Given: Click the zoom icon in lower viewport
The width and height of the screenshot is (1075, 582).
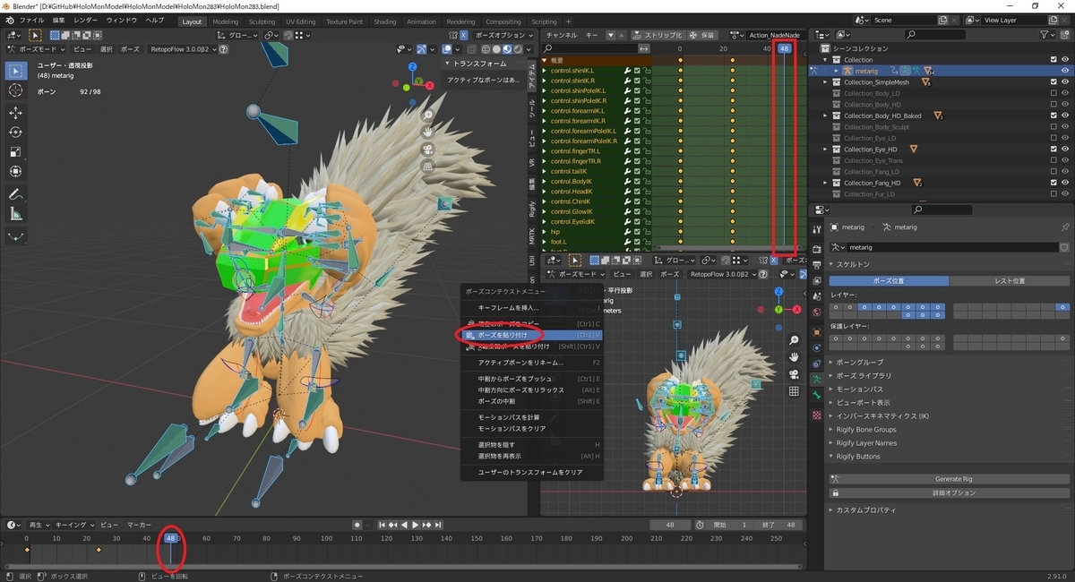Looking at the screenshot, I should pyautogui.click(x=794, y=340).
